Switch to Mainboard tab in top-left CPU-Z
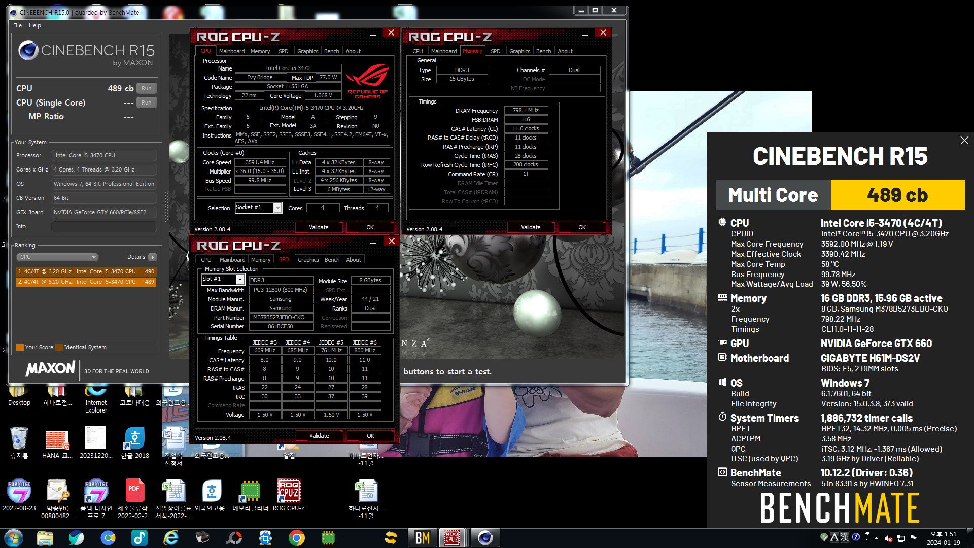This screenshot has width=974, height=548. click(231, 51)
